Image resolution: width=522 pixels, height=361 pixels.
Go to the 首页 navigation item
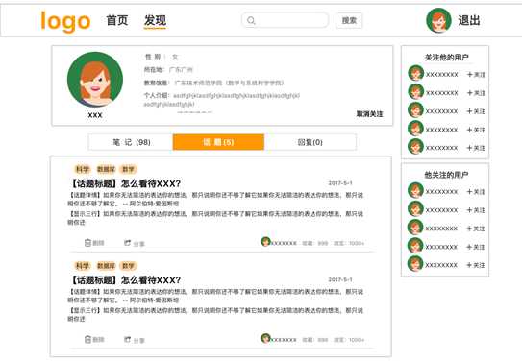[x=117, y=20]
